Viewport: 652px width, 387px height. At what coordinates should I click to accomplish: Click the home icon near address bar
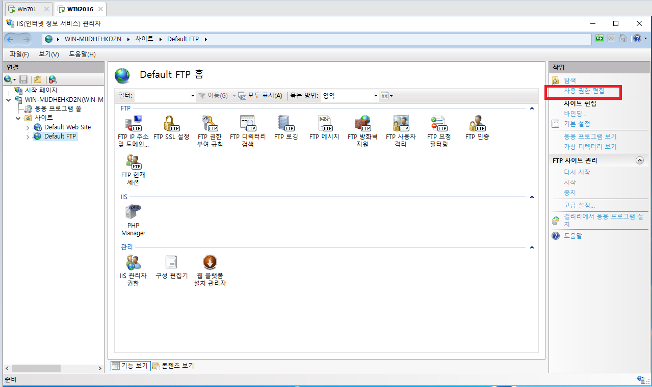(x=622, y=39)
